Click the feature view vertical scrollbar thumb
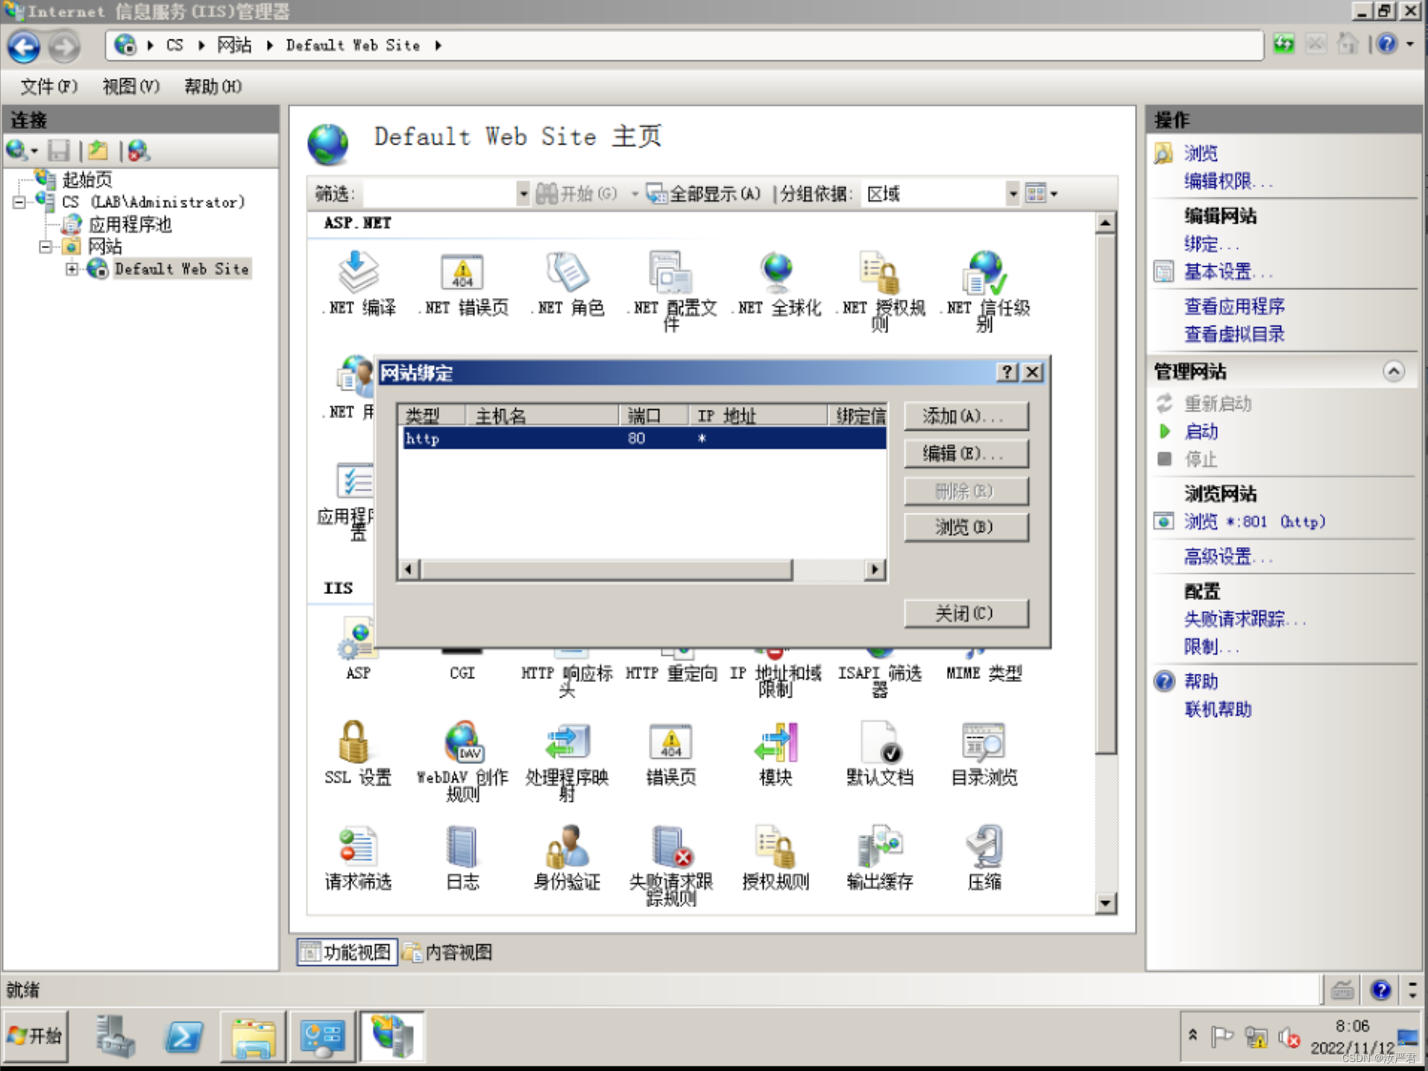Image resolution: width=1428 pixels, height=1071 pixels. pos(1106,493)
